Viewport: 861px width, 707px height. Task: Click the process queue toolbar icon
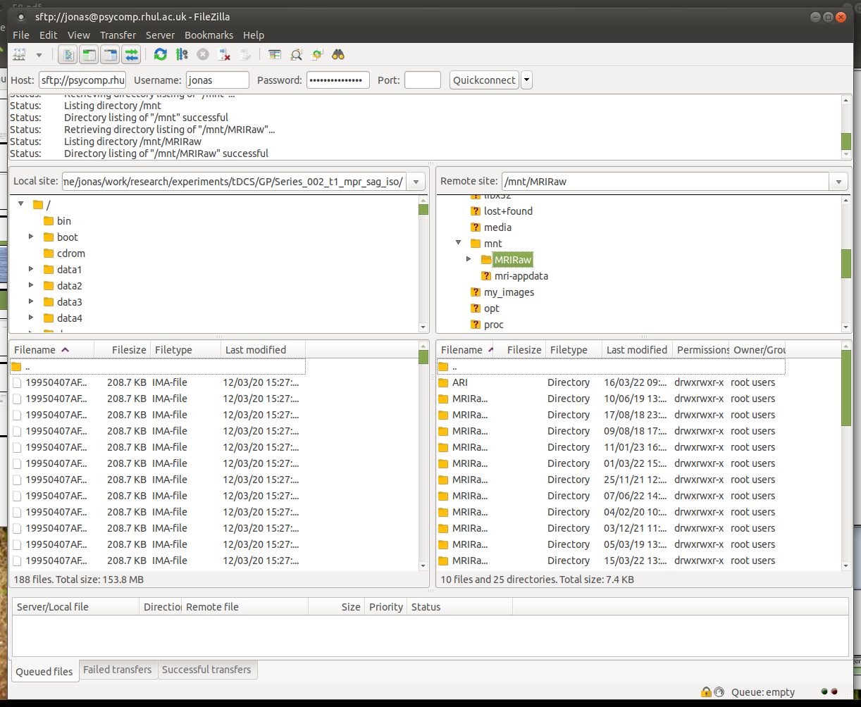(182, 54)
